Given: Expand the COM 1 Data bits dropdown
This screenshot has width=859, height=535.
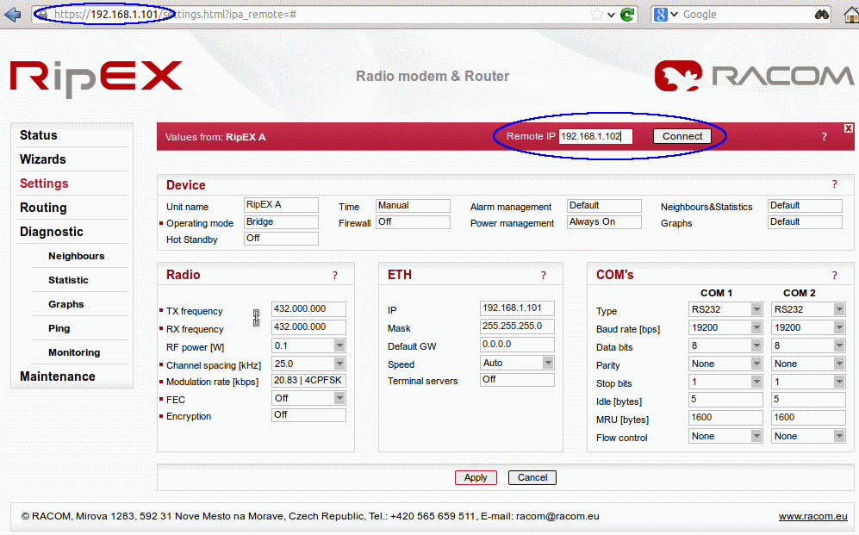Looking at the screenshot, I should click(x=756, y=345).
